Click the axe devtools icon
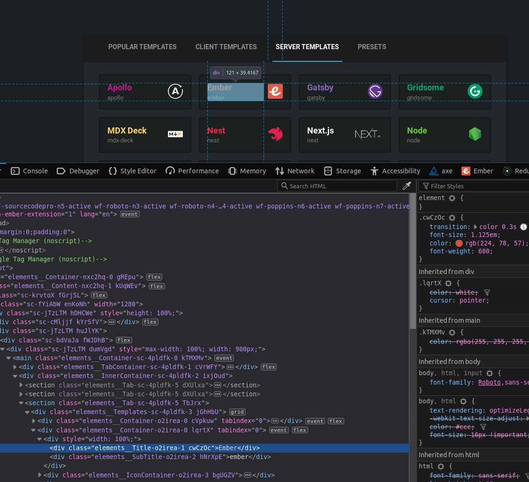The height and width of the screenshot is (482, 529). coord(433,171)
